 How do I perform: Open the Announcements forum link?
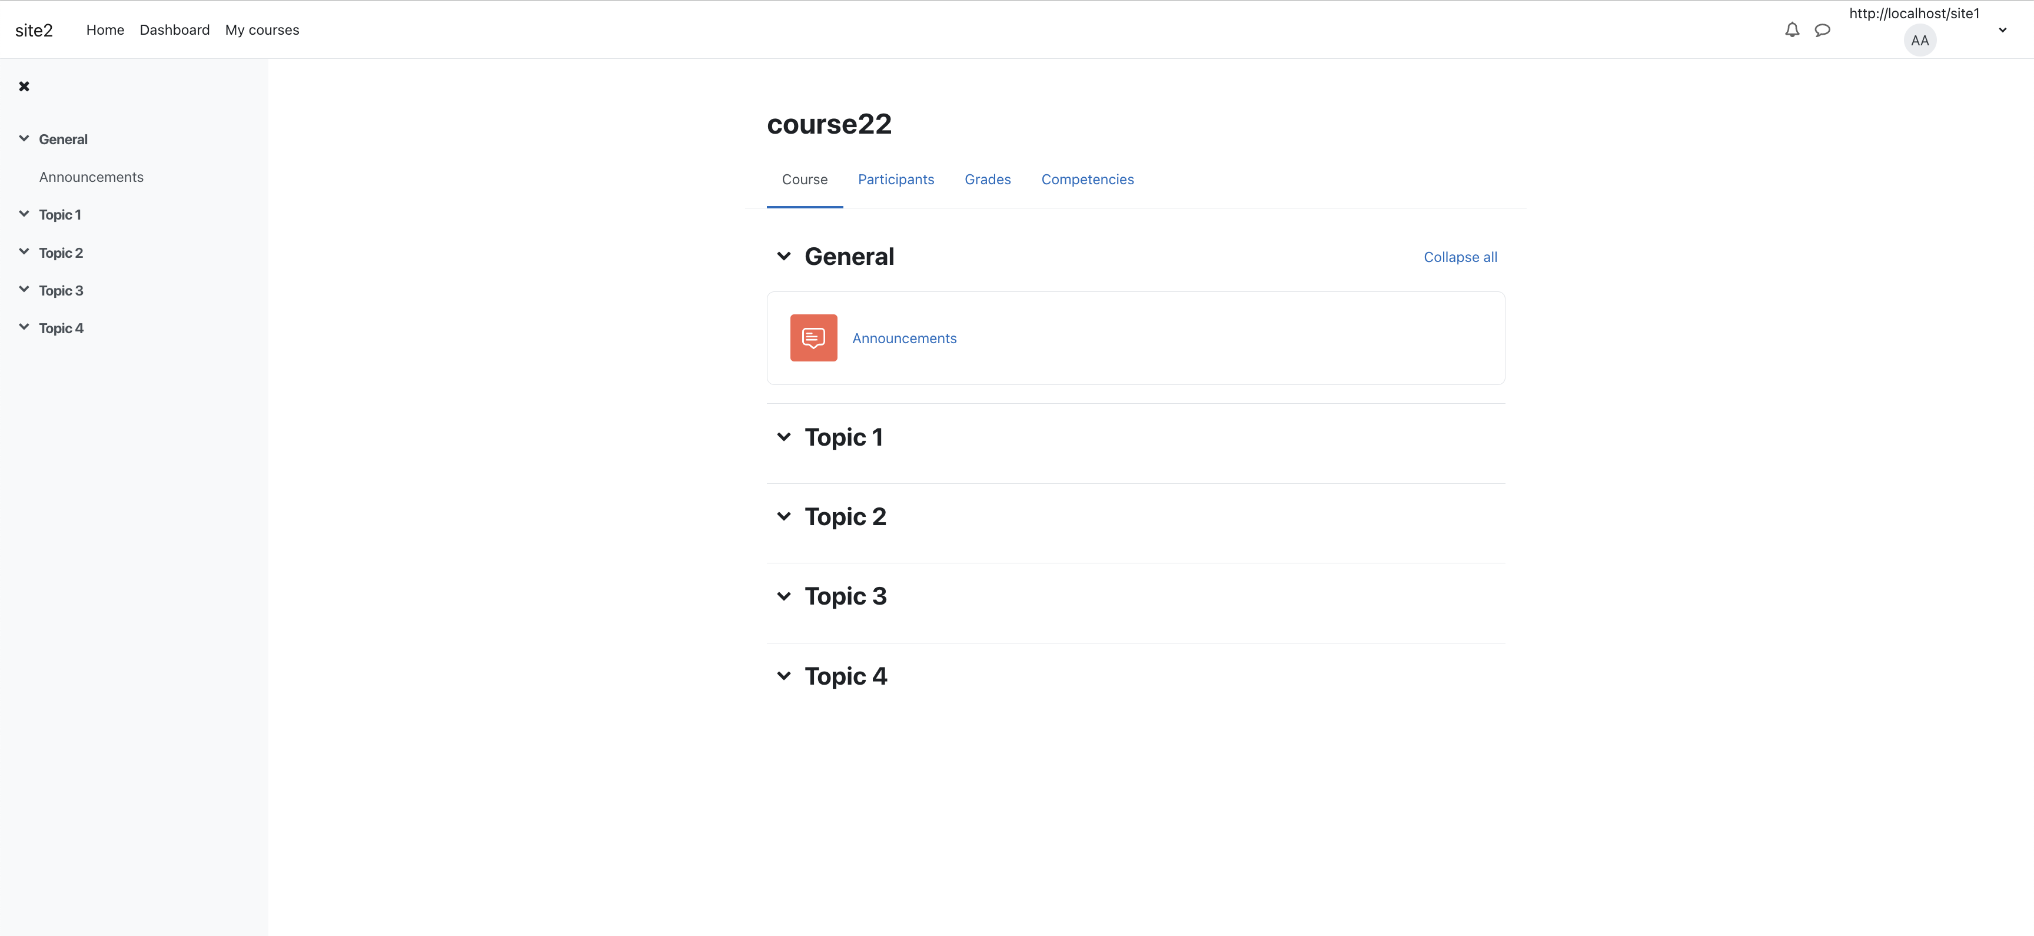pos(904,338)
